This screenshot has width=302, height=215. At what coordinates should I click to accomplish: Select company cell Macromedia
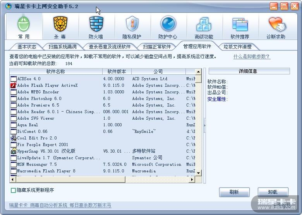coord(144,171)
